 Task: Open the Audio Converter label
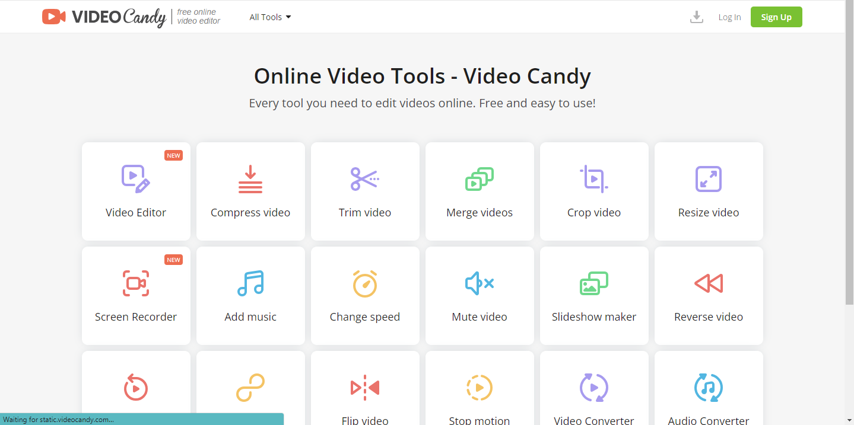tap(709, 421)
